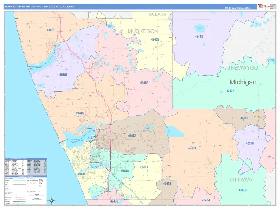The height and width of the screenshot is (210, 280).
Task: Click the ZIP code label 49442
Action: [x=132, y=136]
